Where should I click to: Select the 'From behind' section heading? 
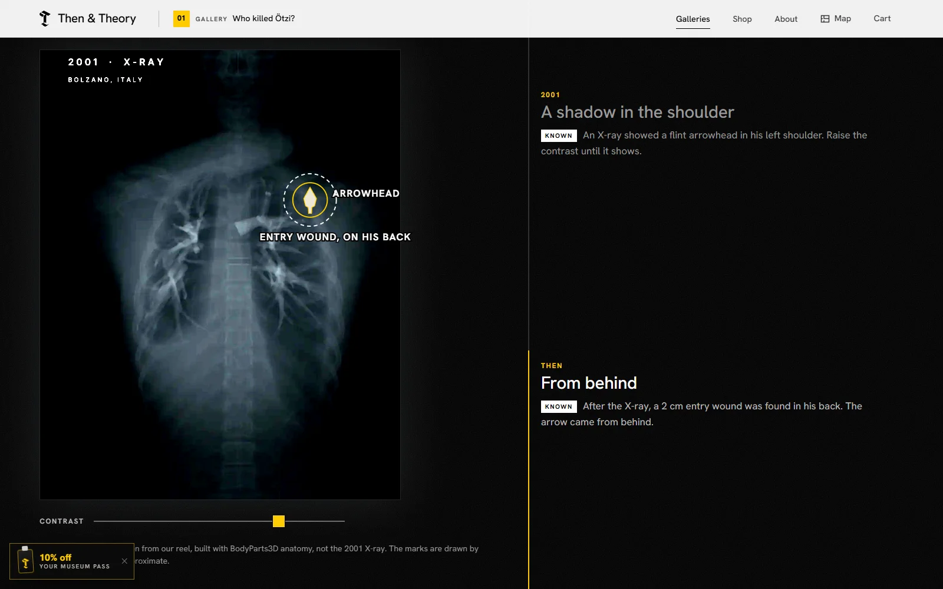coord(589,383)
